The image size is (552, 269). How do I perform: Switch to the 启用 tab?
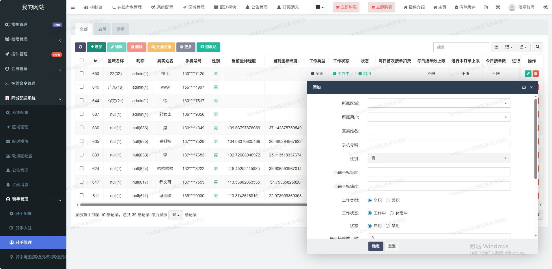click(x=102, y=29)
